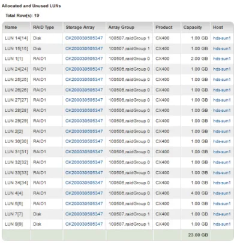Open hds-sun1 host link for LUN 4[4]
This screenshot has height=243, width=234.
(222, 193)
